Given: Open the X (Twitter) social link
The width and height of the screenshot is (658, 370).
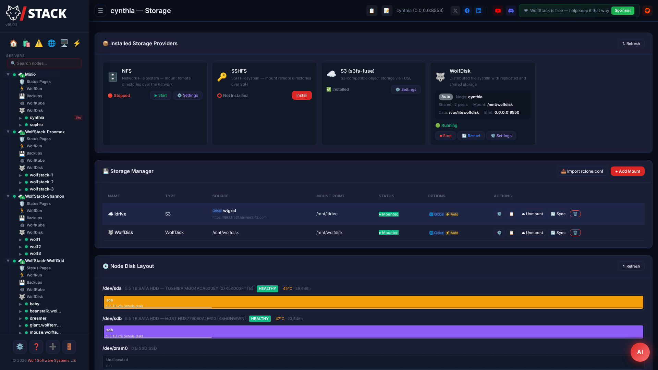Looking at the screenshot, I should (x=455, y=11).
